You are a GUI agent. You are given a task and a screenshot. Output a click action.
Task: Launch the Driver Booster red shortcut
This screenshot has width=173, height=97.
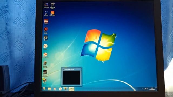(x=46, y=30)
